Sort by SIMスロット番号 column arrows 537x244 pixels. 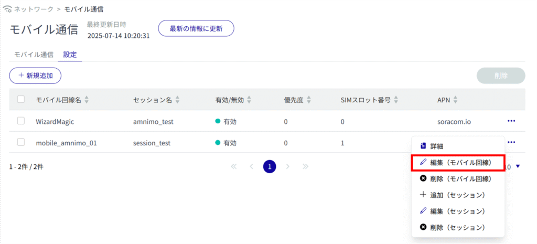(x=396, y=100)
